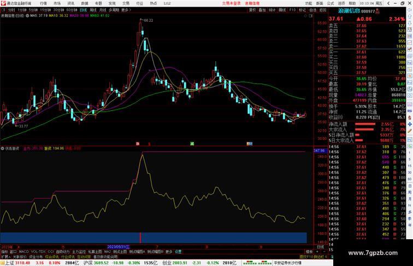Click the 返回 back button
This screenshot has height=266, width=413.
pos(322,10)
